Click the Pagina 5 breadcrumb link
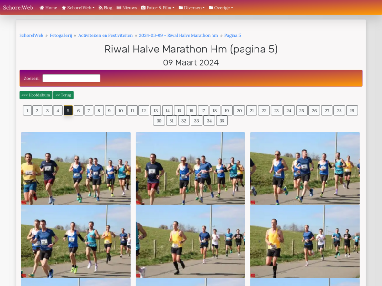 pyautogui.click(x=233, y=35)
